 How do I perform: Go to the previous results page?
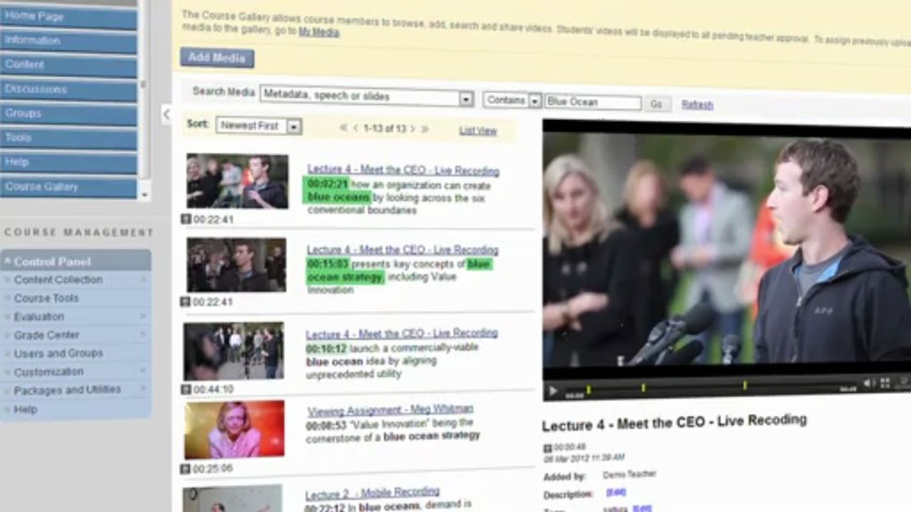[x=355, y=129]
